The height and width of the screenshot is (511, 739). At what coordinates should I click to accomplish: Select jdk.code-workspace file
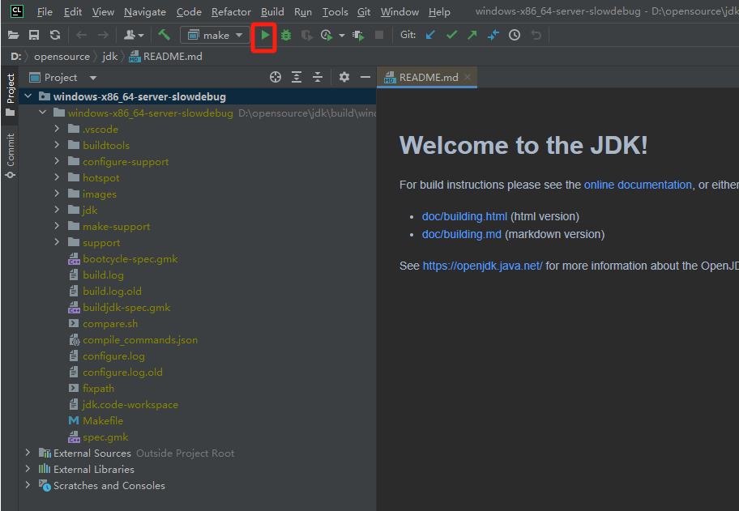(130, 405)
